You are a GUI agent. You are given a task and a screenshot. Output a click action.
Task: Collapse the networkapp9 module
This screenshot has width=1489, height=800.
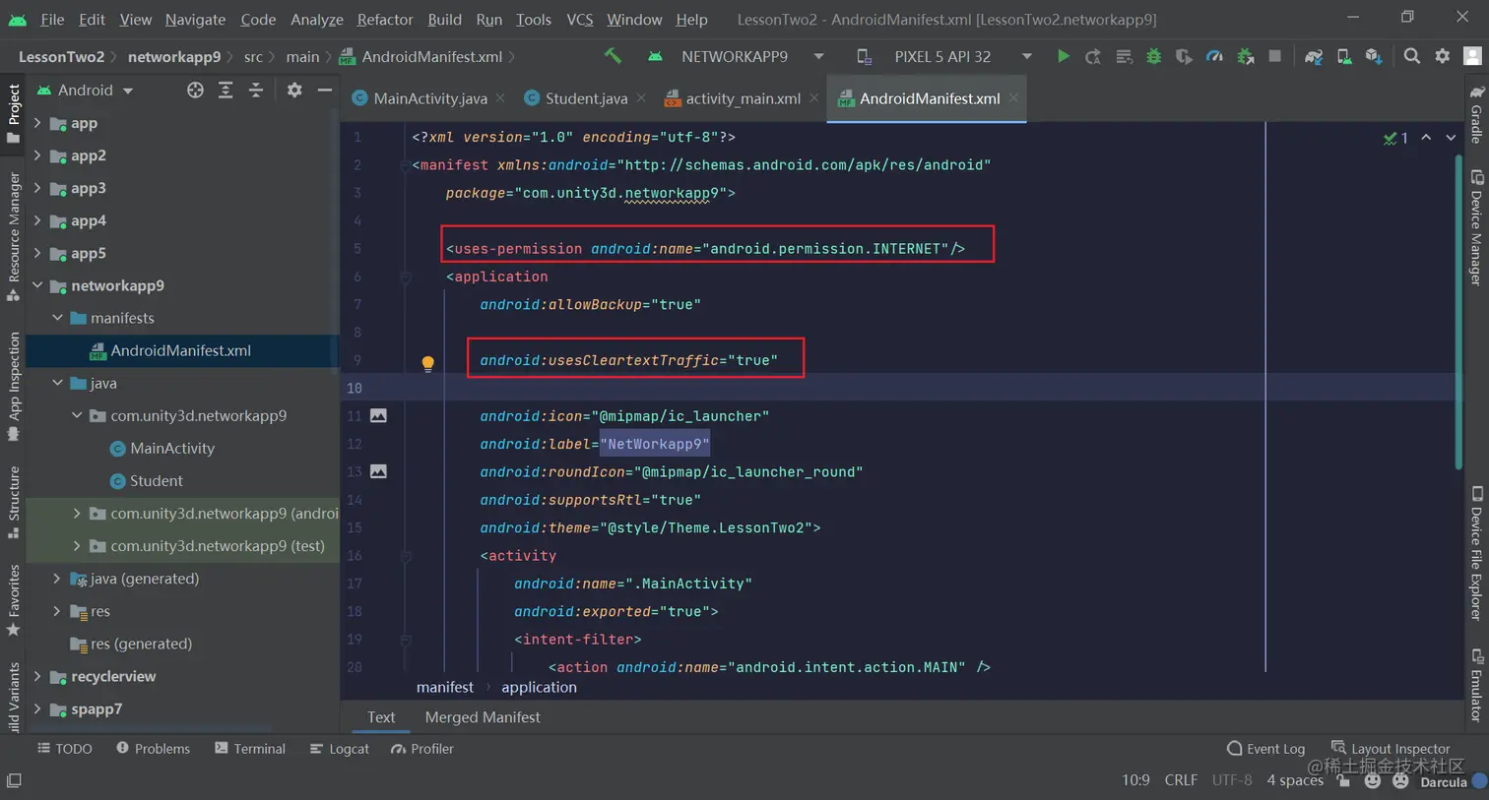tap(37, 285)
